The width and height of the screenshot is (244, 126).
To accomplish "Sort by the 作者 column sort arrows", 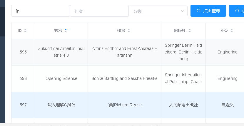I will (129, 31).
